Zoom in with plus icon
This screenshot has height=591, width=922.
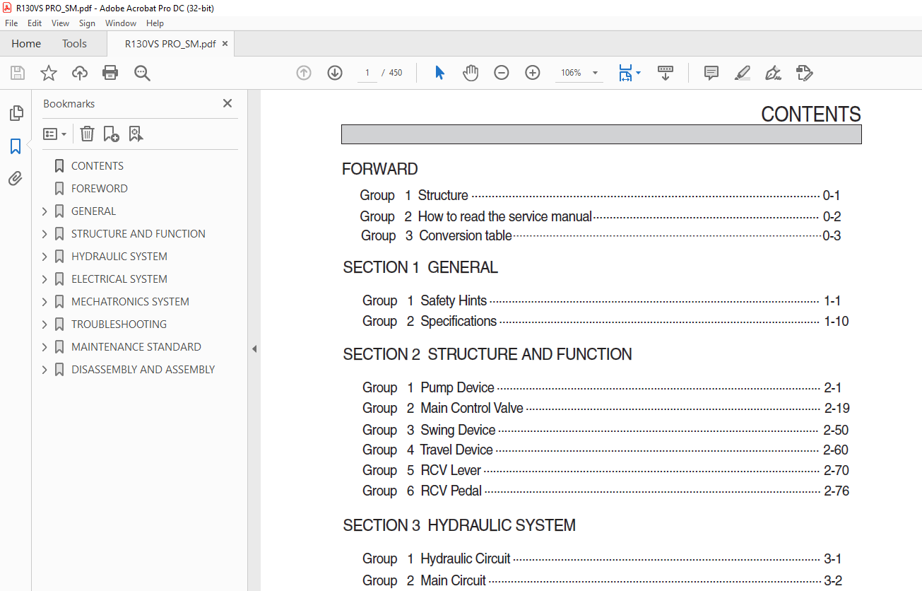point(533,73)
